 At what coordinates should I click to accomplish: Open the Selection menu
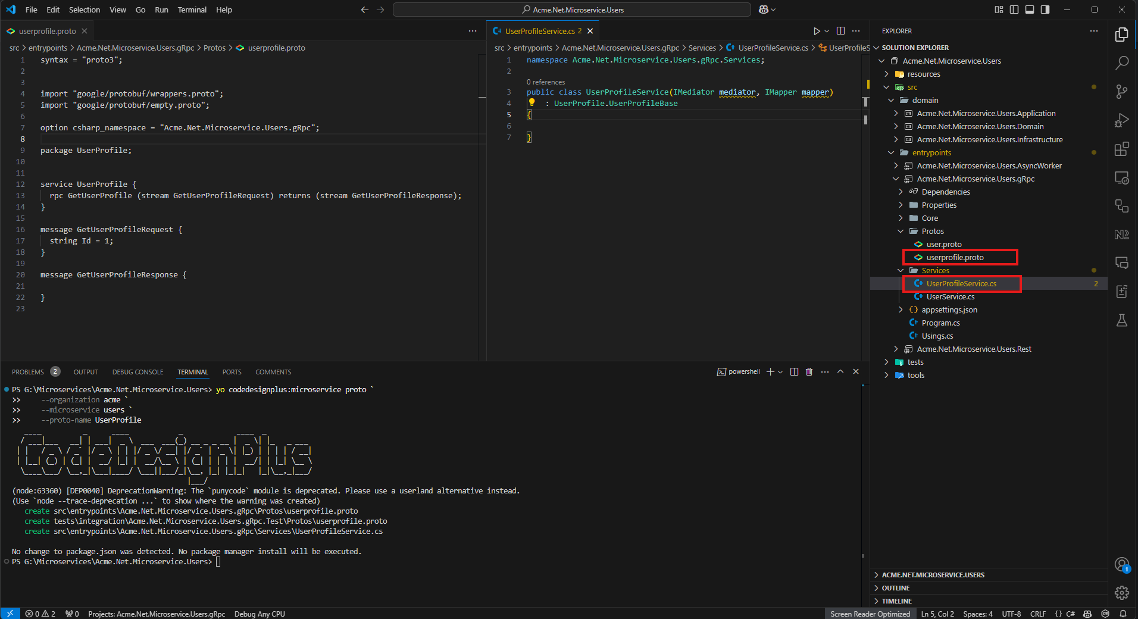[85, 10]
